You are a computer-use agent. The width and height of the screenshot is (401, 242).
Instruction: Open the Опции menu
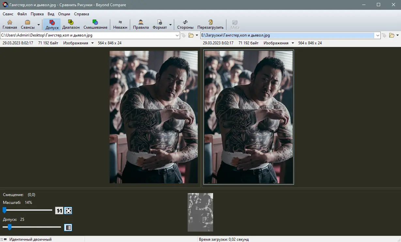[64, 14]
